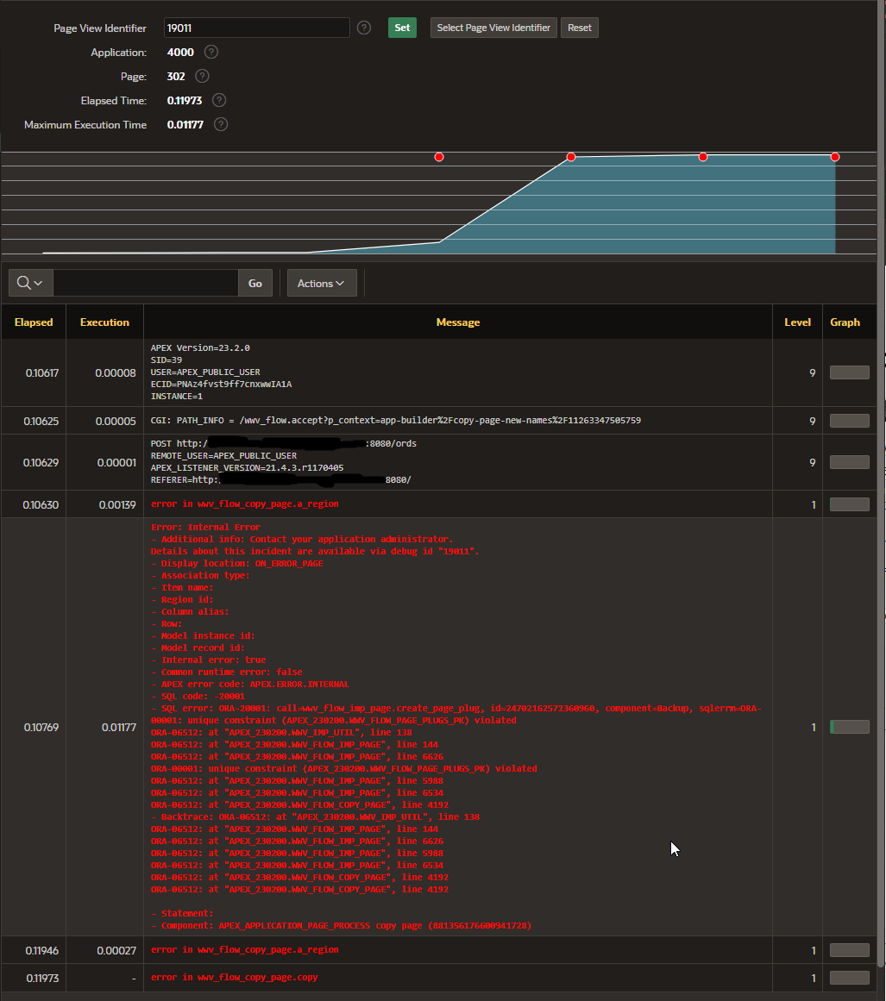This screenshot has width=886, height=1001.
Task: Click the third red chart point
Action: [x=702, y=157]
